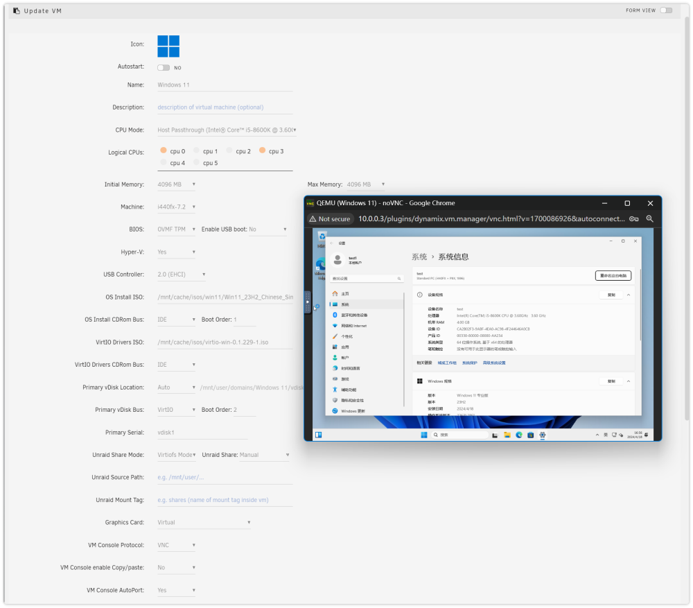Open the Windows Start button in VM
The height and width of the screenshot is (608, 693).
point(424,435)
